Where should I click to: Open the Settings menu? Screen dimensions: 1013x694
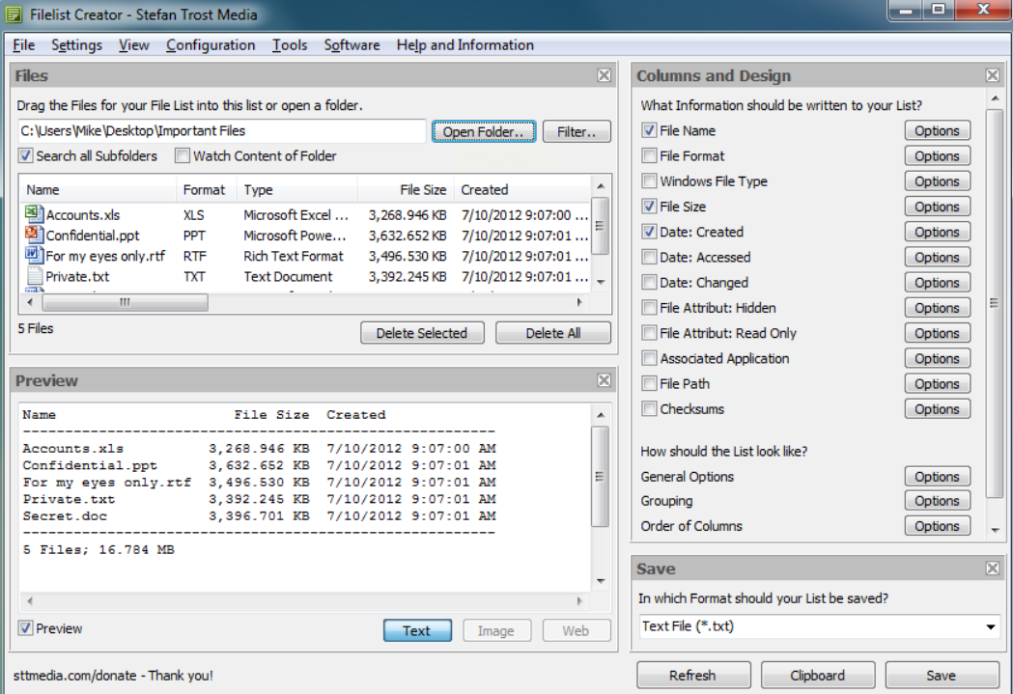tap(76, 44)
